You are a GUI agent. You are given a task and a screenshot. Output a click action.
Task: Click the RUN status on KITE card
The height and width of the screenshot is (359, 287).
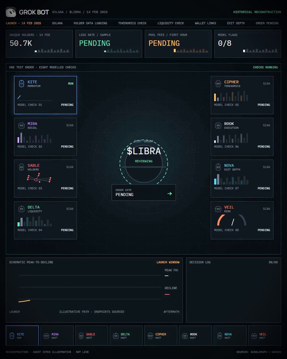tap(71, 84)
